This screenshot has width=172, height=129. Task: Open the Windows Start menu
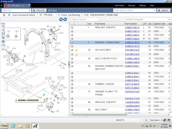(4, 126)
